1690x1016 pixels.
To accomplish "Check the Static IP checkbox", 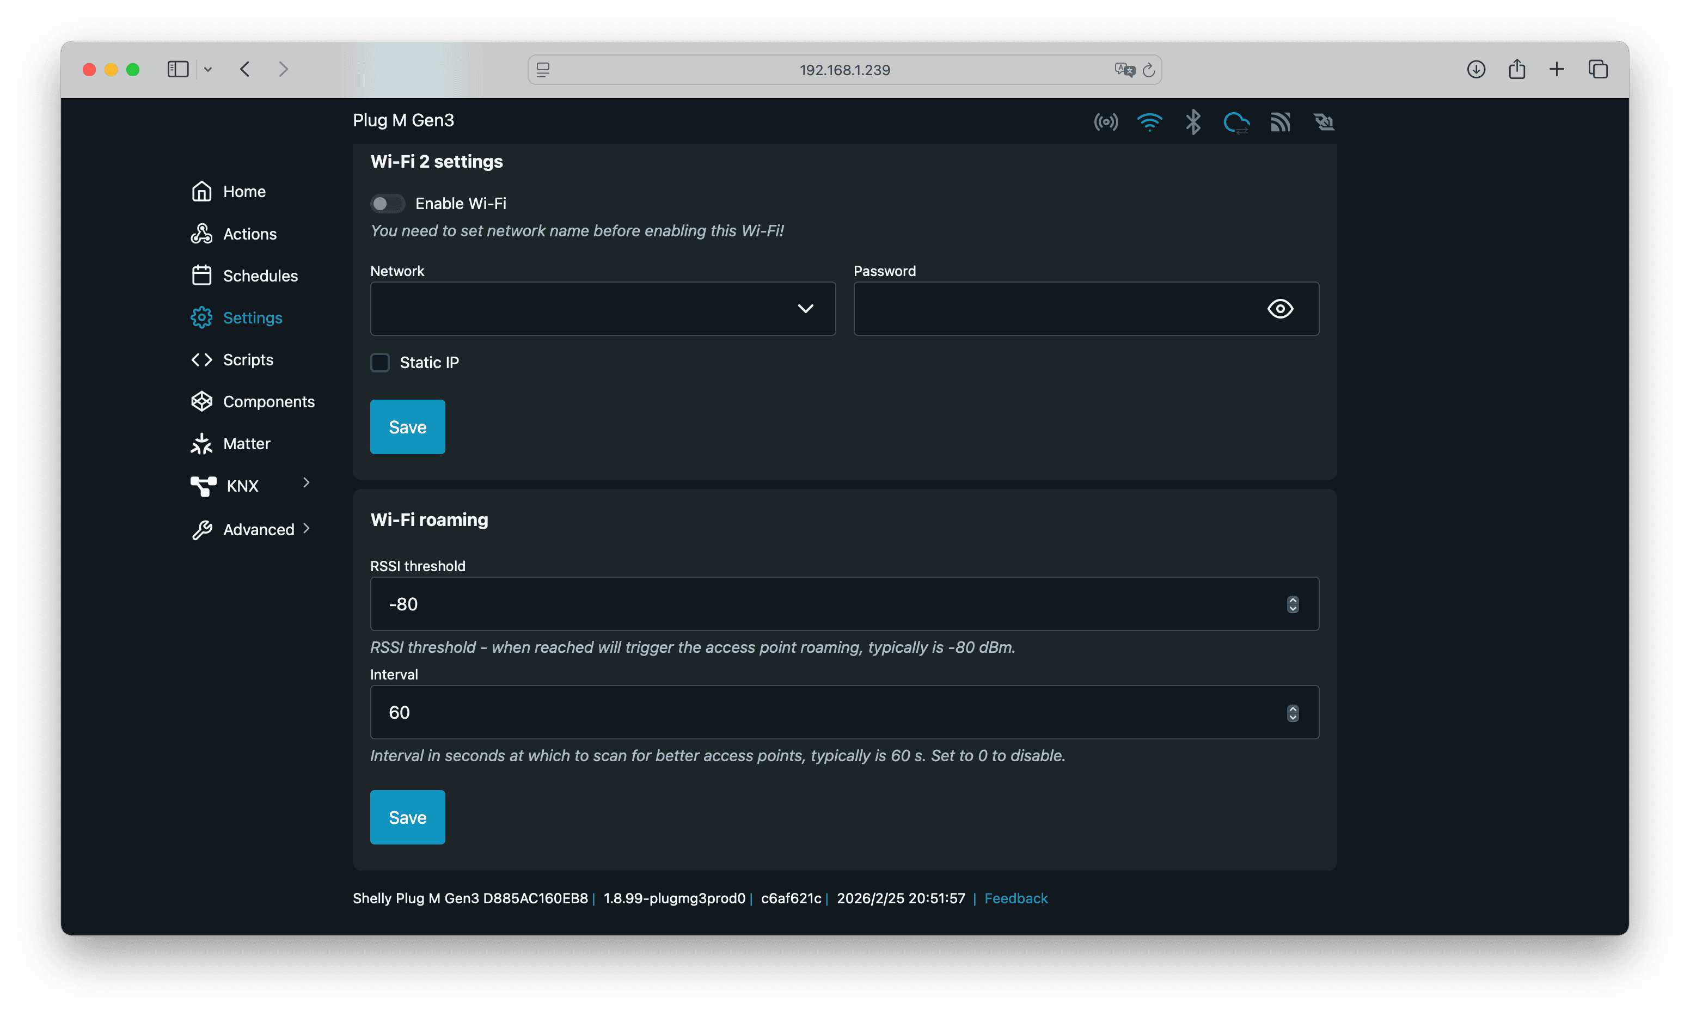I will click(380, 362).
